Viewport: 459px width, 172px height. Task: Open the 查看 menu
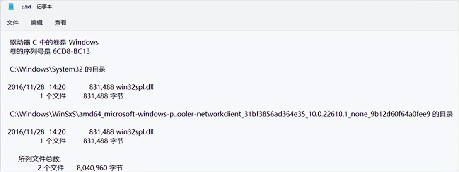(60, 23)
